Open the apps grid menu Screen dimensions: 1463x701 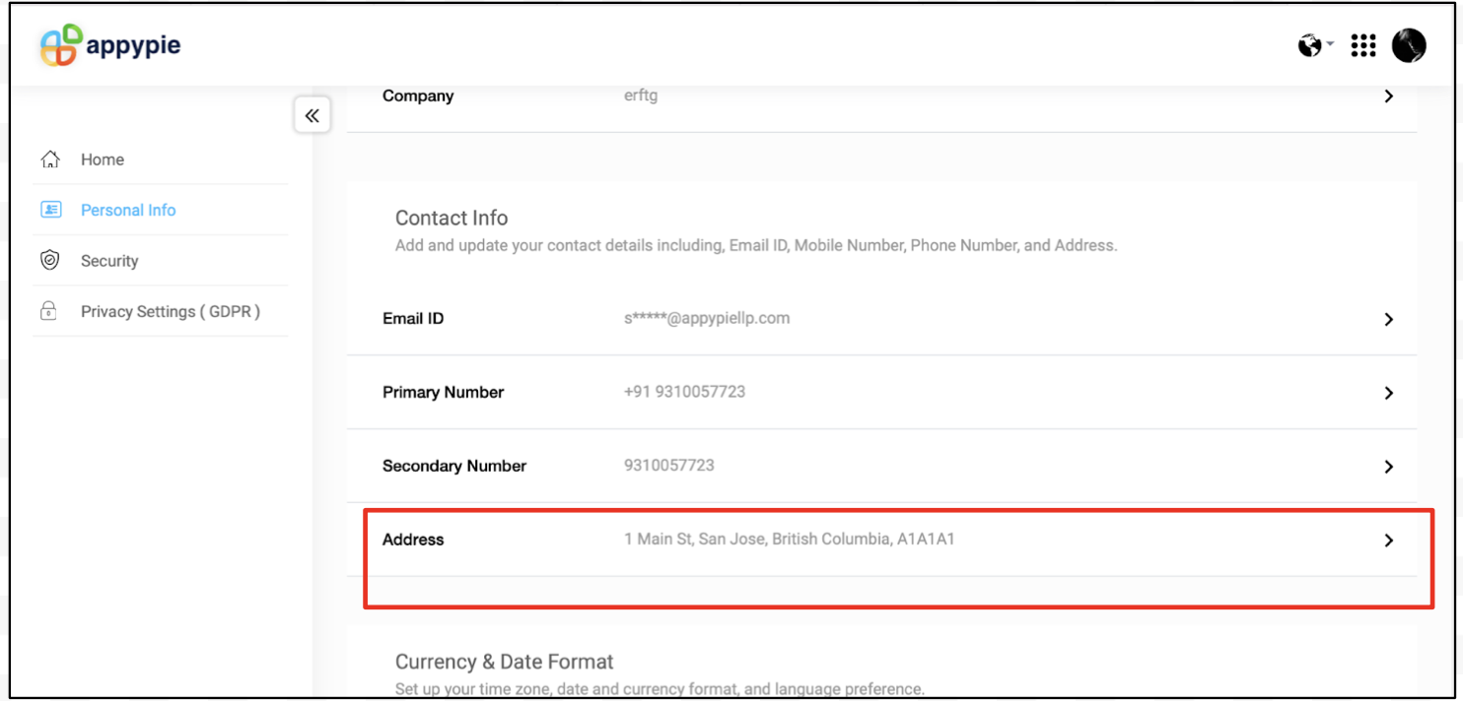[x=1362, y=46]
